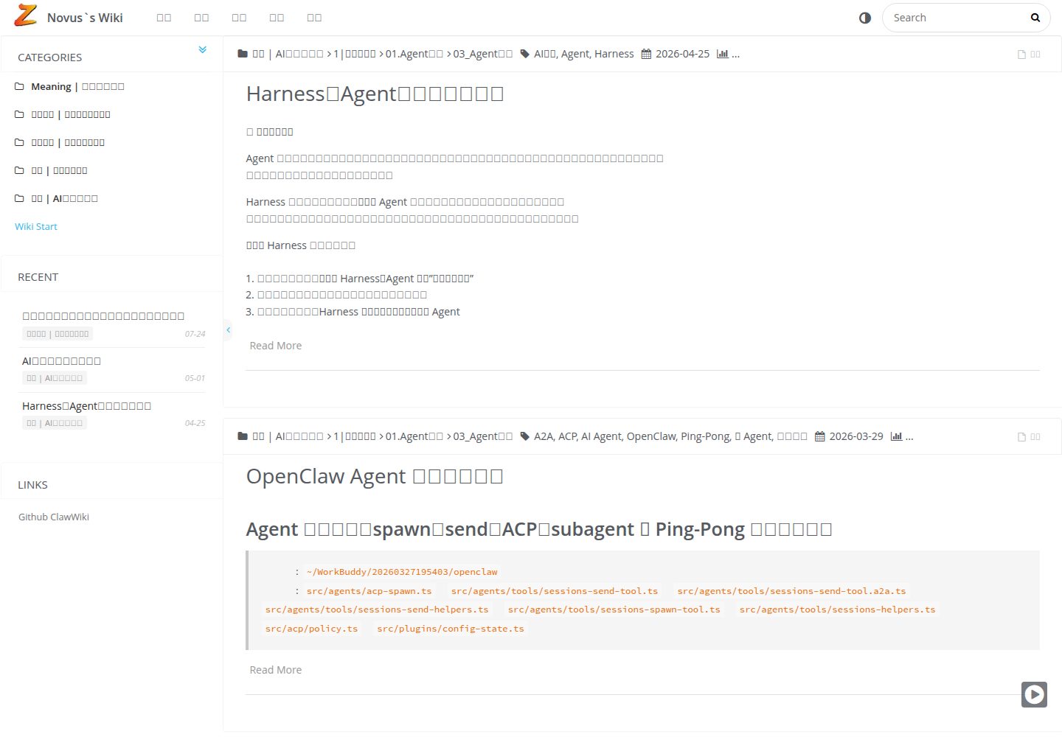The height and width of the screenshot is (737, 1062).
Task: Select the AI Agent tag in the OpenClaw post
Action: click(602, 436)
